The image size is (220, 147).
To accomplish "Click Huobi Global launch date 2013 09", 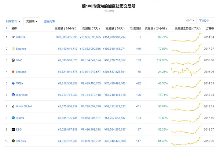I will click(209, 106).
